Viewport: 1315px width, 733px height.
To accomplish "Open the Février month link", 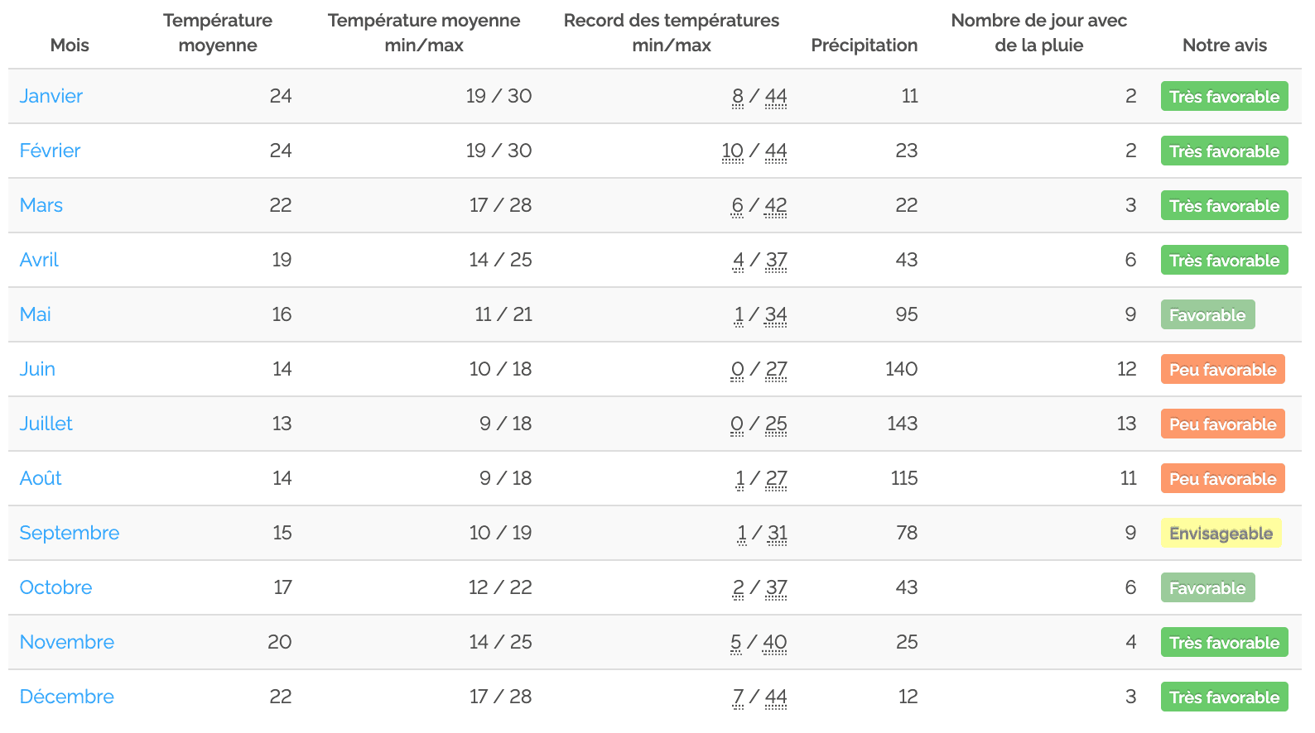I will click(x=50, y=151).
